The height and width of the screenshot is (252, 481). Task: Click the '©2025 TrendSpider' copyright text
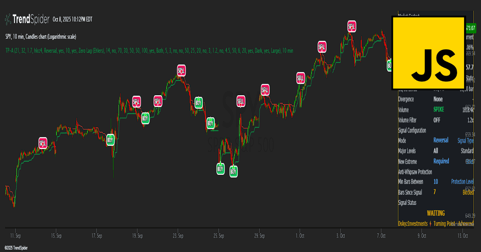16,248
